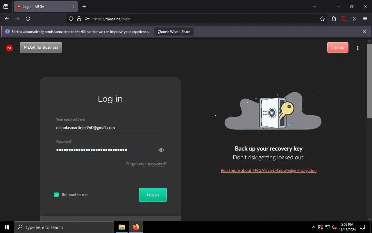
Task: Click the Log in heading text
Action: coord(110,99)
